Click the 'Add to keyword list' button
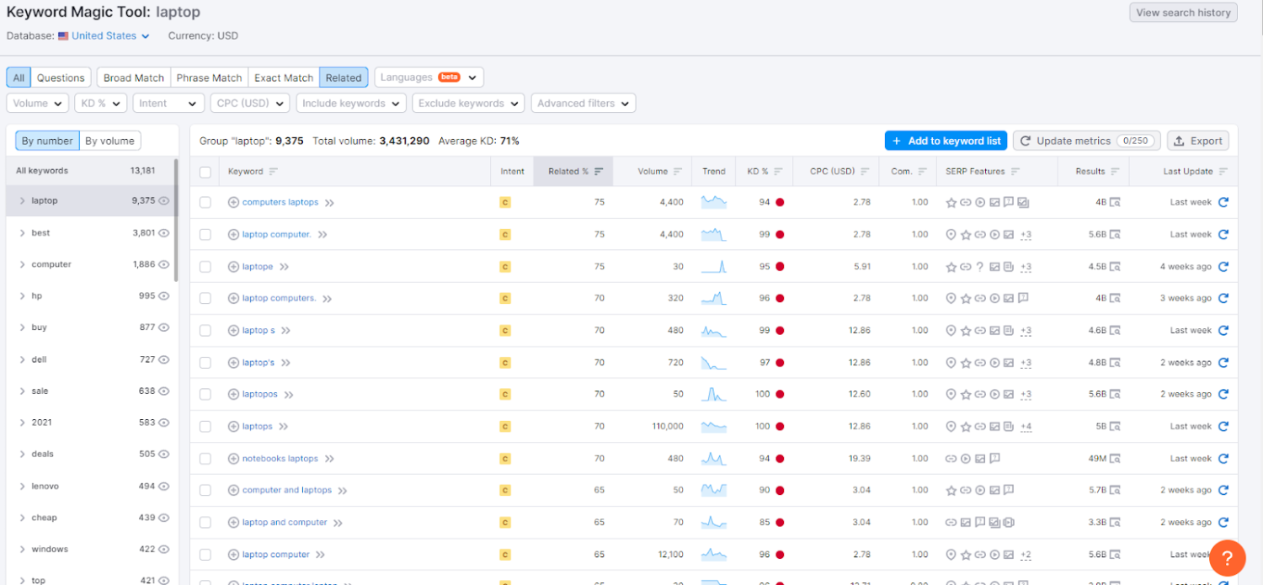Image resolution: width=1263 pixels, height=585 pixels. coord(946,141)
